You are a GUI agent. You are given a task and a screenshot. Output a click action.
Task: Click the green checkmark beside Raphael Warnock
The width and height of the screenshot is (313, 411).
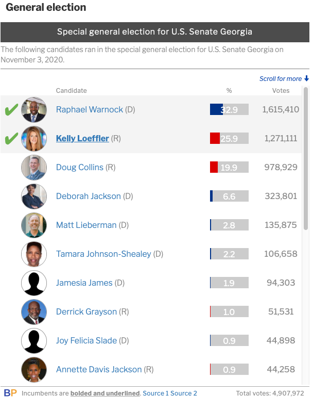point(11,109)
